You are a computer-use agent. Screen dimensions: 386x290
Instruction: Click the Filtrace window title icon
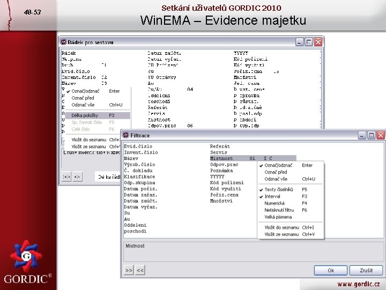click(126, 135)
